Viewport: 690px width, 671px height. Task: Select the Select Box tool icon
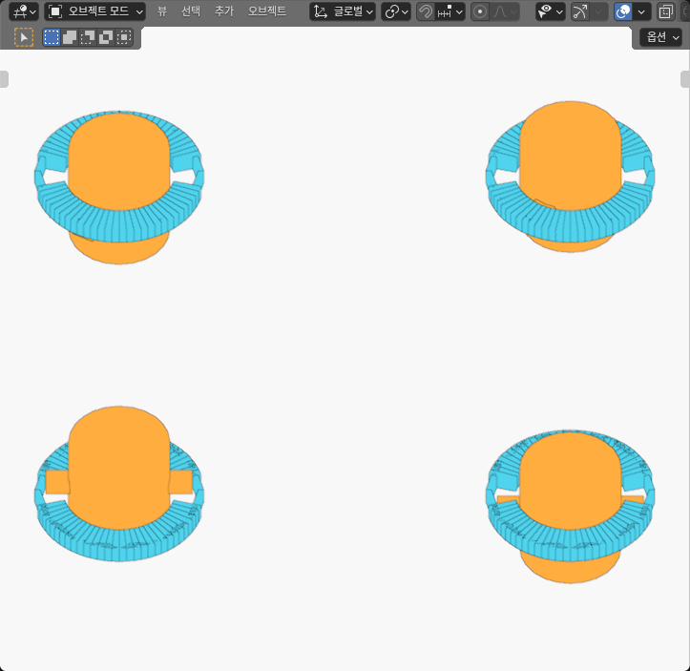[24, 37]
